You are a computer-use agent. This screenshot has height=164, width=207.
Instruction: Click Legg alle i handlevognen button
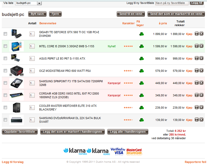pyautogui.click(x=128, y=132)
